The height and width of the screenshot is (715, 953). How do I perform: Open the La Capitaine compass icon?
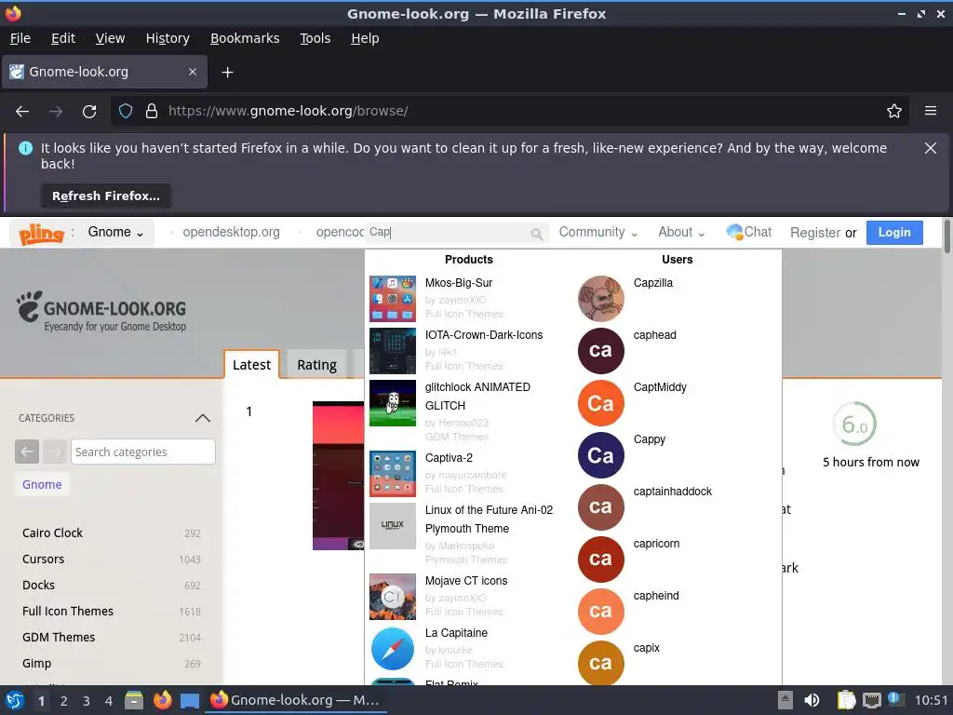[393, 649]
